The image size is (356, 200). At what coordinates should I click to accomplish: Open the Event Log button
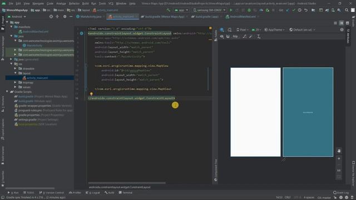341,193
